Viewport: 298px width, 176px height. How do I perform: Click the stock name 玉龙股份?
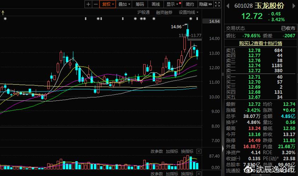coord(269,6)
